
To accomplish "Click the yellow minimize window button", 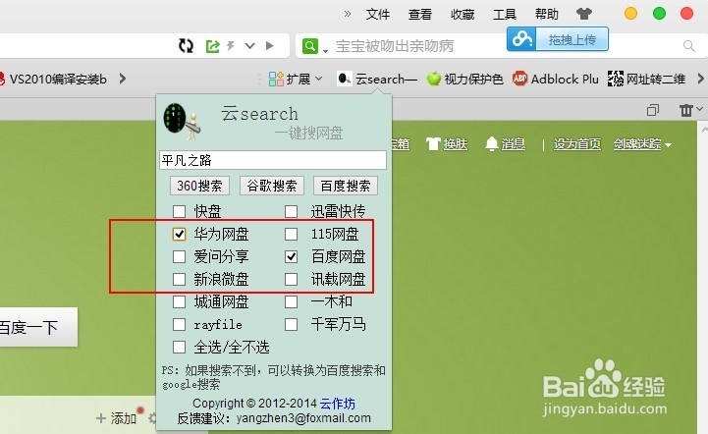I will click(x=630, y=13).
